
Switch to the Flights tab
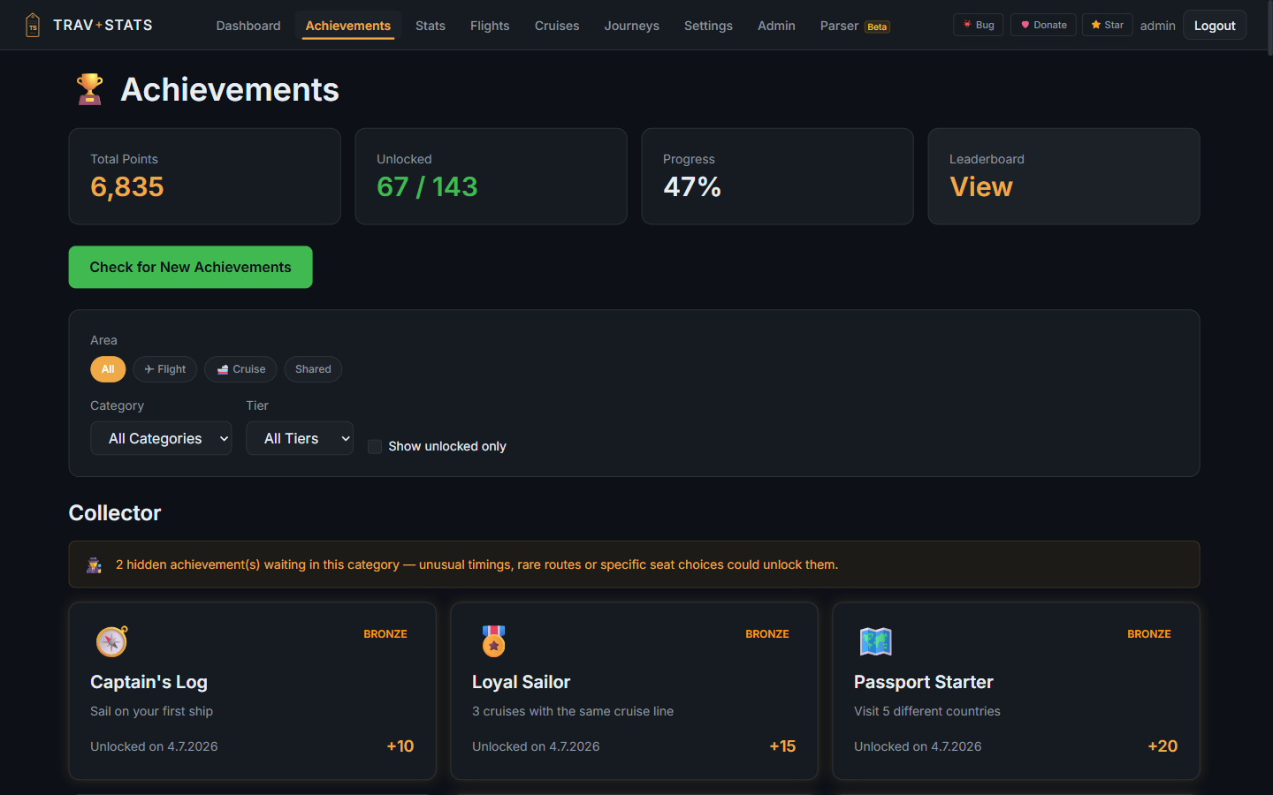(x=490, y=26)
